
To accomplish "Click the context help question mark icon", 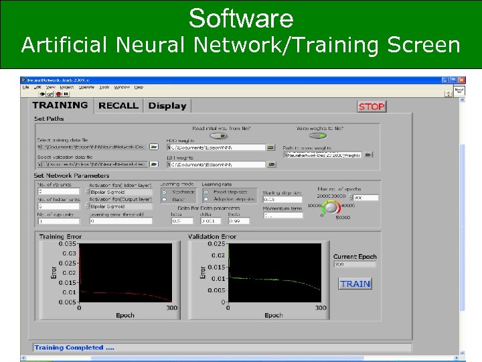I will click(x=448, y=94).
